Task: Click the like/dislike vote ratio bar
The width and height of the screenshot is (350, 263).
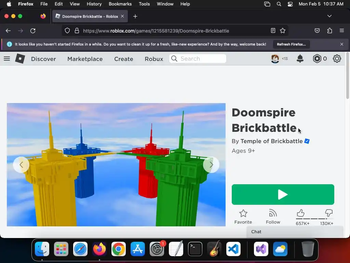Action: pyautogui.click(x=314, y=219)
